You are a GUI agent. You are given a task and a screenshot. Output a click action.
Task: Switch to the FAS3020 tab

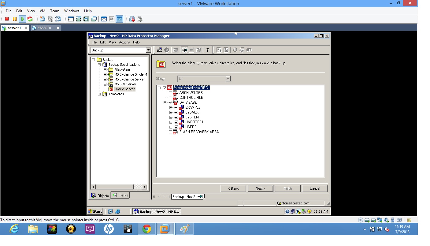[45, 28]
